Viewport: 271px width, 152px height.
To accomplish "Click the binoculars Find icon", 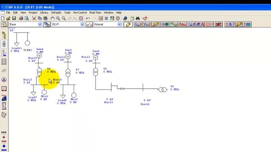I will [x=138, y=18].
